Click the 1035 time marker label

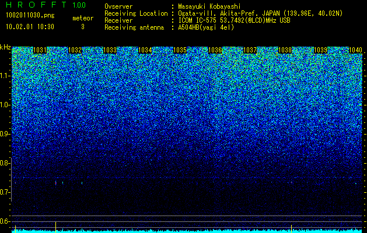point(180,50)
